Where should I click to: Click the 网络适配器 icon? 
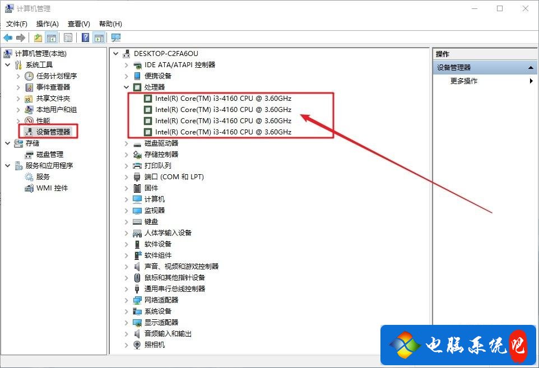[x=137, y=300]
